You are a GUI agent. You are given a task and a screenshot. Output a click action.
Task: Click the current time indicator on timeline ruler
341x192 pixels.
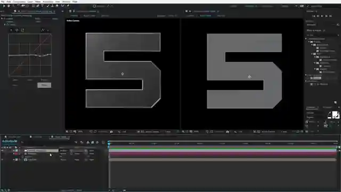(x=109, y=143)
